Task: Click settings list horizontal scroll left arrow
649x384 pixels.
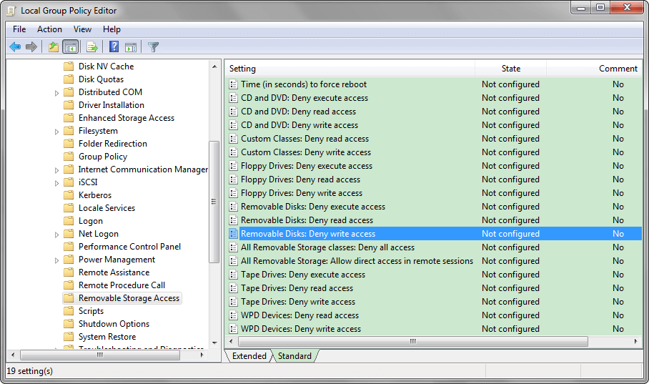Action: (231, 341)
